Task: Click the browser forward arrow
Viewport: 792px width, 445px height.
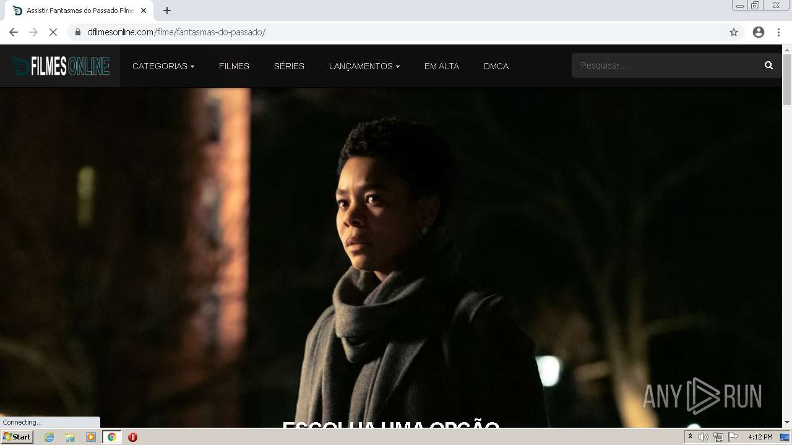Action: point(33,32)
